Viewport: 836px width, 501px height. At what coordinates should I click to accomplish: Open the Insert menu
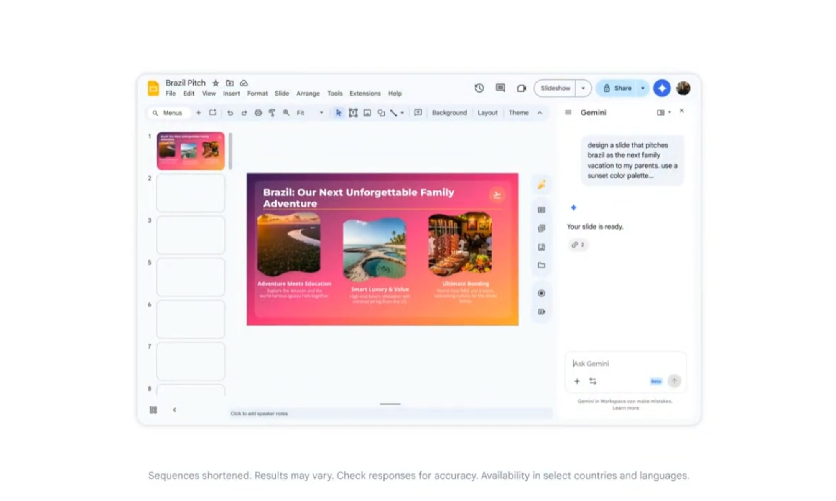click(x=232, y=94)
